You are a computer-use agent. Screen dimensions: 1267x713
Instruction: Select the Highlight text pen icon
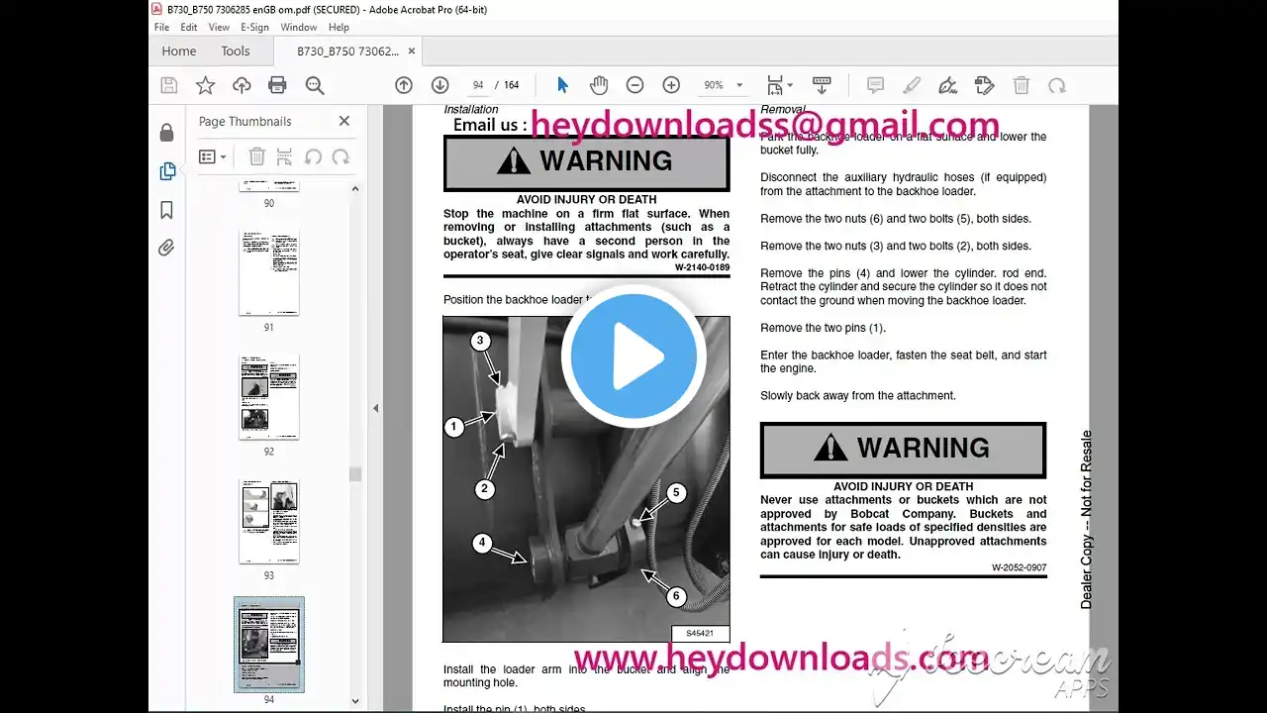[912, 85]
